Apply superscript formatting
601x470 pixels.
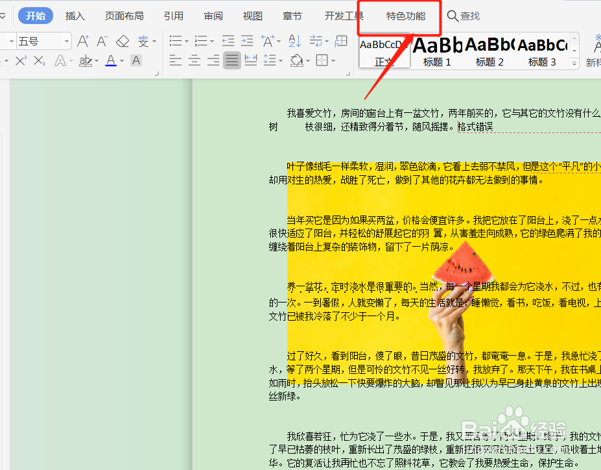pos(21,60)
